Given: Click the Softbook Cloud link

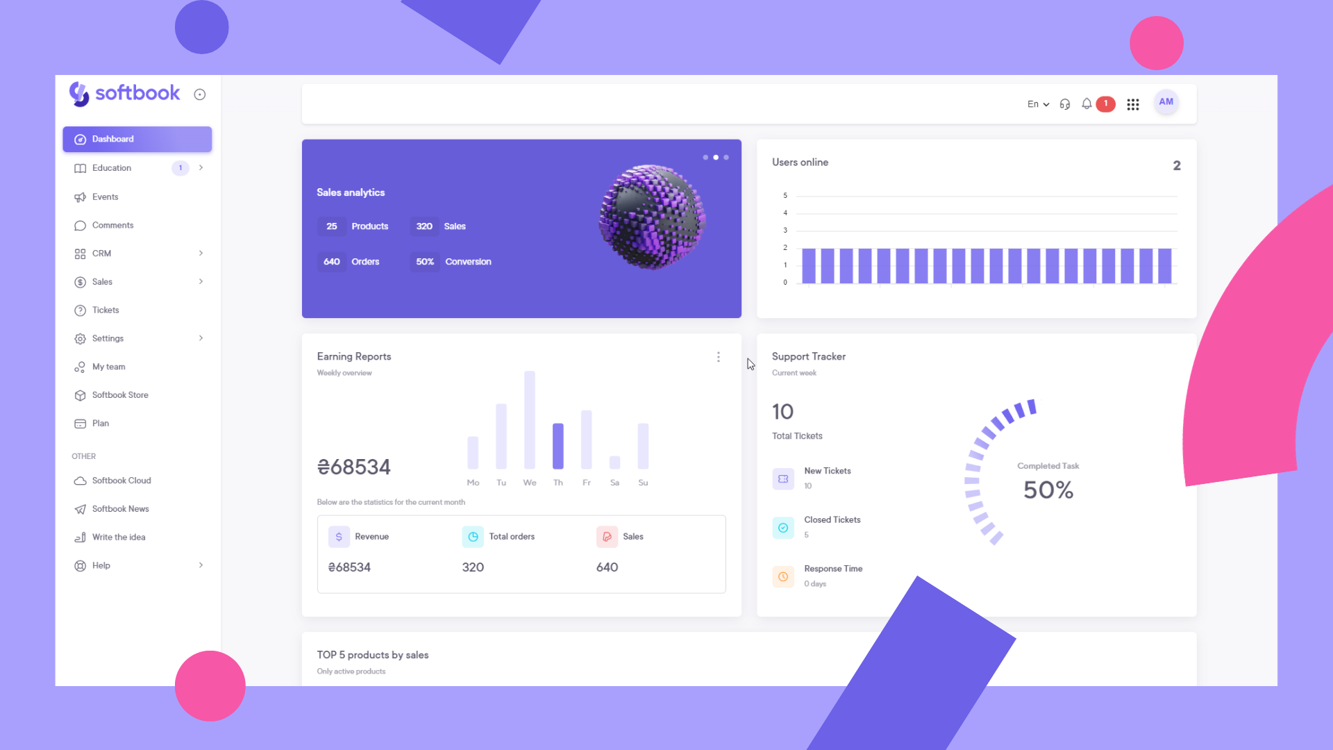Looking at the screenshot, I should (x=120, y=480).
